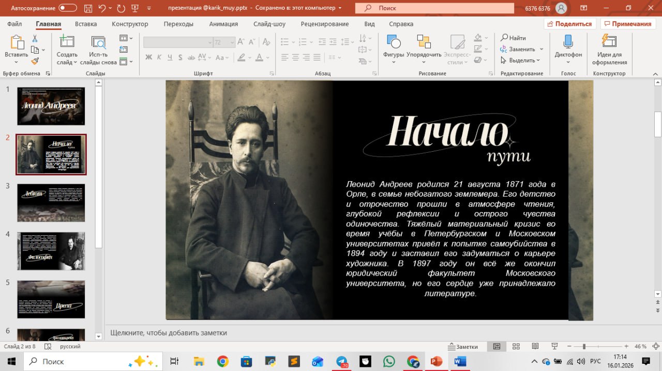This screenshot has width=662, height=371.
Task: Pick the font color swatch (A)
Action: tap(260, 57)
